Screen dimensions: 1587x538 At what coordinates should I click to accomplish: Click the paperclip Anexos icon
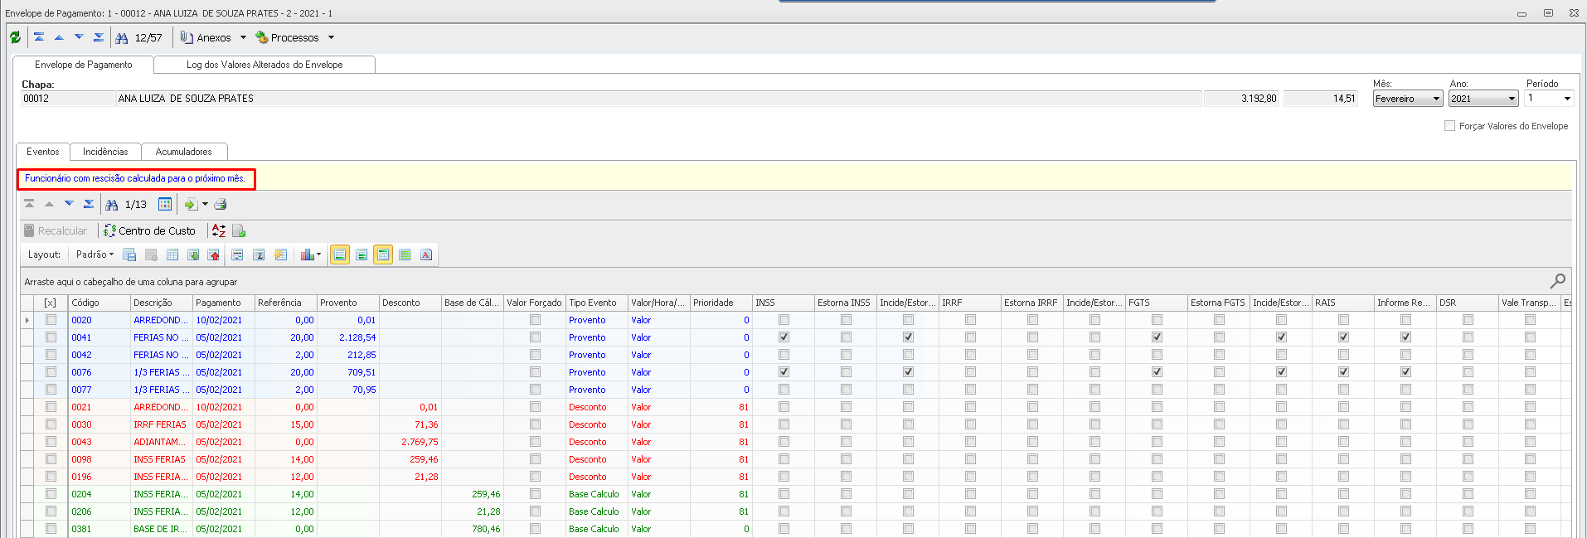pyautogui.click(x=187, y=37)
